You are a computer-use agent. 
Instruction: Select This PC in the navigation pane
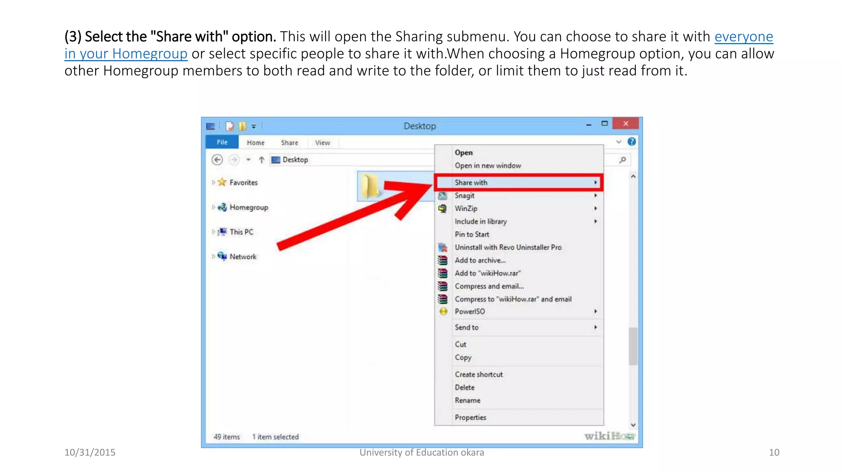[241, 232]
